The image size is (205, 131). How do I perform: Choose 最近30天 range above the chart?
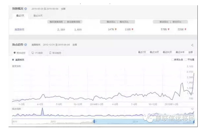(154, 52)
